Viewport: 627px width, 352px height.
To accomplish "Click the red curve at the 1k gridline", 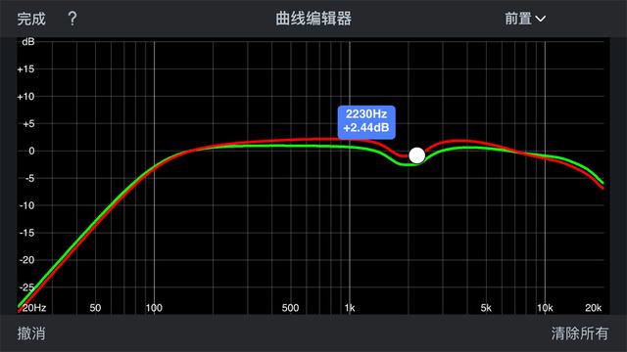I will tap(350, 139).
